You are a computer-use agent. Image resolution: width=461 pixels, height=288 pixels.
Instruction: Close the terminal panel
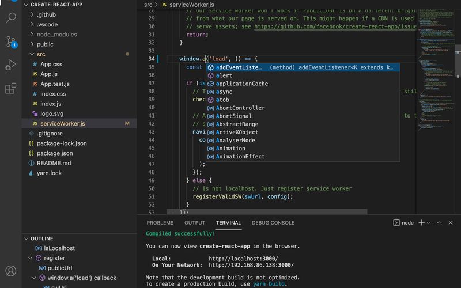451,223
